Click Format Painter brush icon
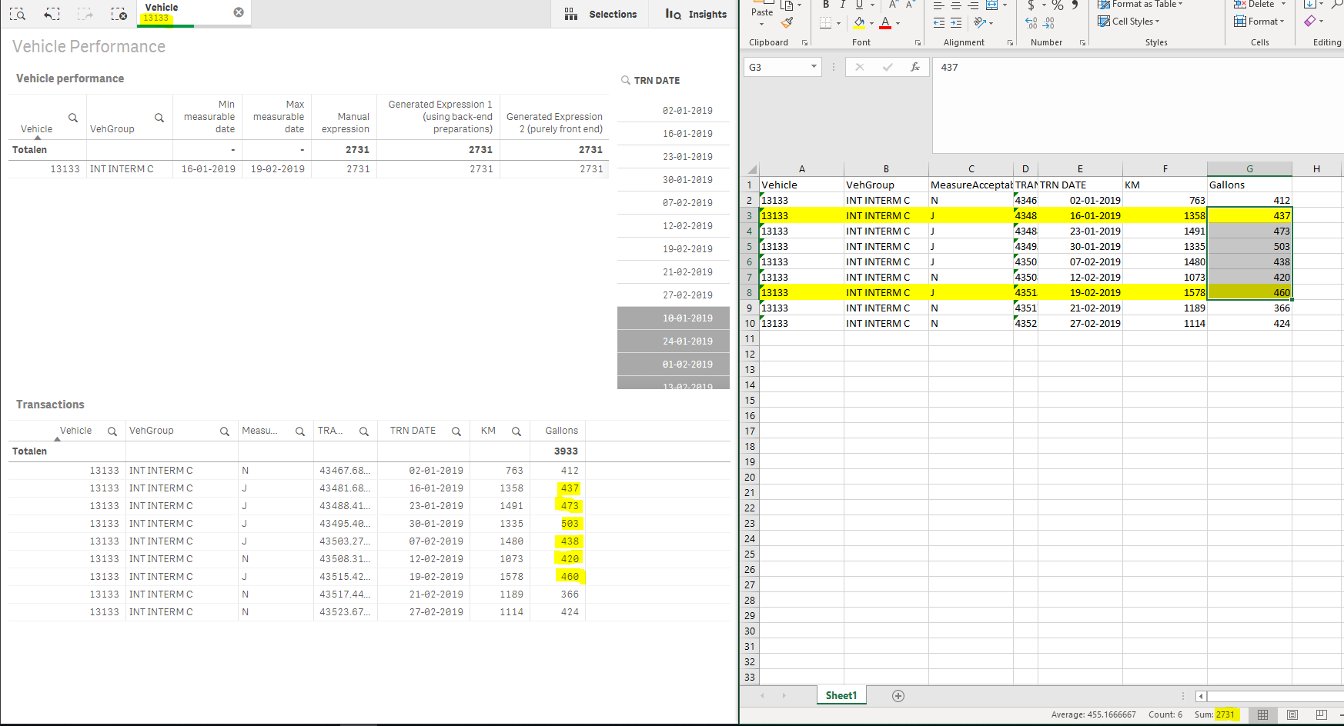The image size is (1344, 726). click(787, 23)
